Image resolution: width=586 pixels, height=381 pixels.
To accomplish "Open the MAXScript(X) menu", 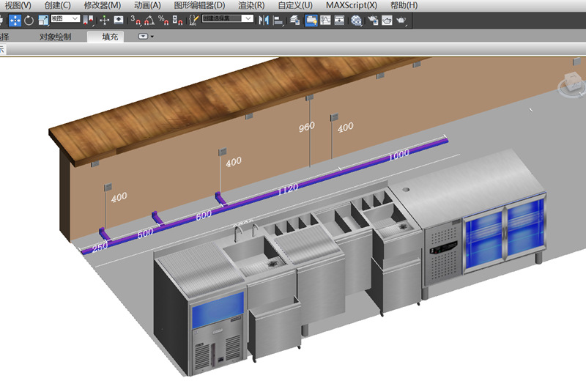I will pyautogui.click(x=352, y=5).
